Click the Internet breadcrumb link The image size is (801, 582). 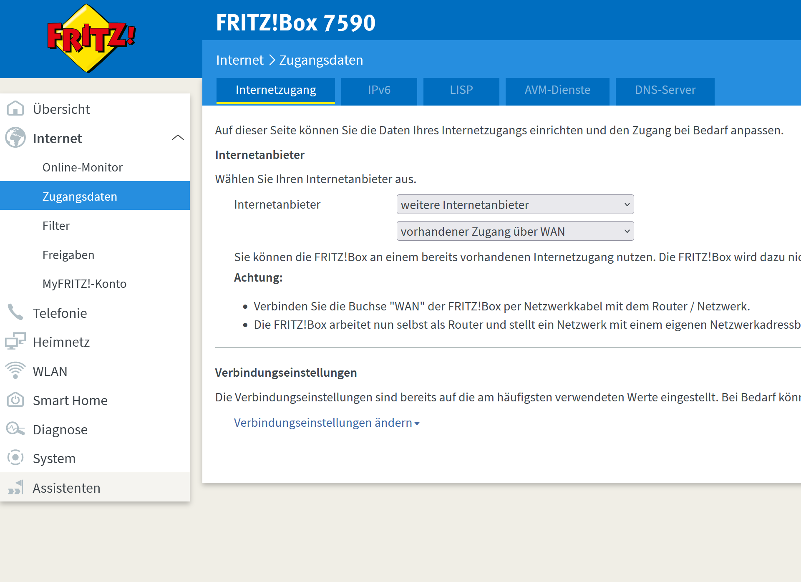click(240, 60)
